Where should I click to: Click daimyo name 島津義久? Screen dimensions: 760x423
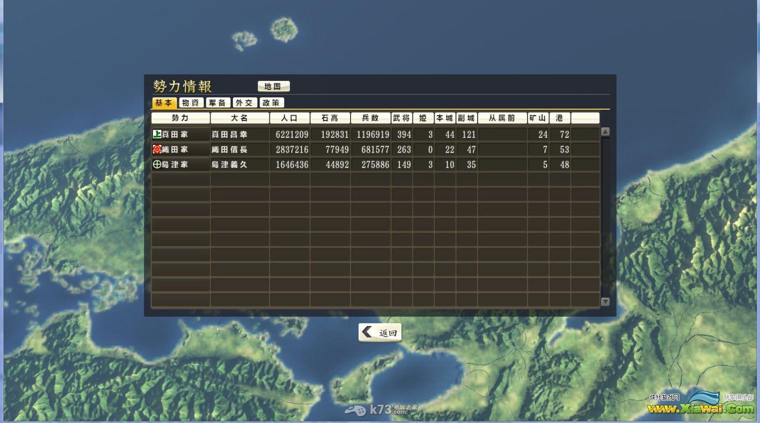229,165
